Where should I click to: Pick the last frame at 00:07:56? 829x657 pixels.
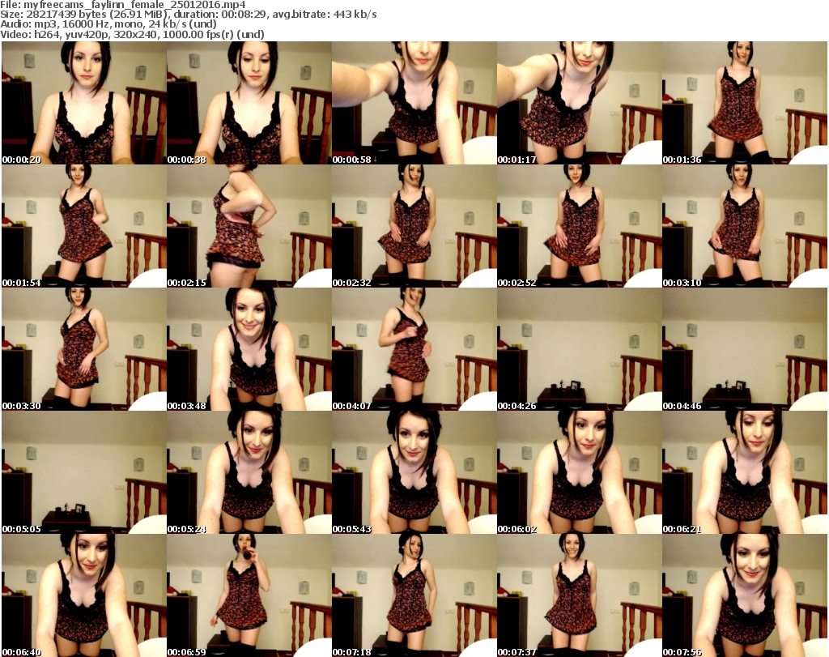(745, 595)
